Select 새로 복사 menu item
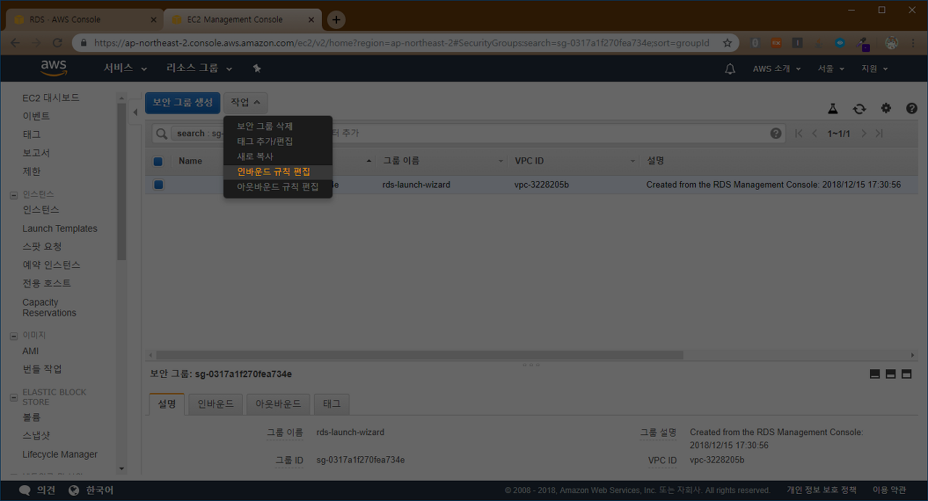Screen dimensions: 928x501 [x=278, y=156]
